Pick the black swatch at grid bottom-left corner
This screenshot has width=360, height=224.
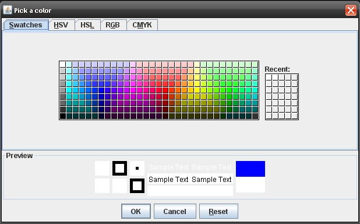(63, 116)
